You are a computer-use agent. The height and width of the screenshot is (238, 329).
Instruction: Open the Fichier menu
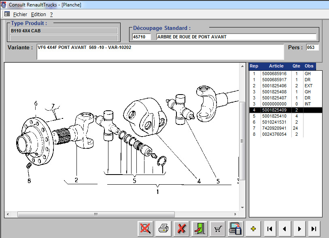click(x=20, y=14)
